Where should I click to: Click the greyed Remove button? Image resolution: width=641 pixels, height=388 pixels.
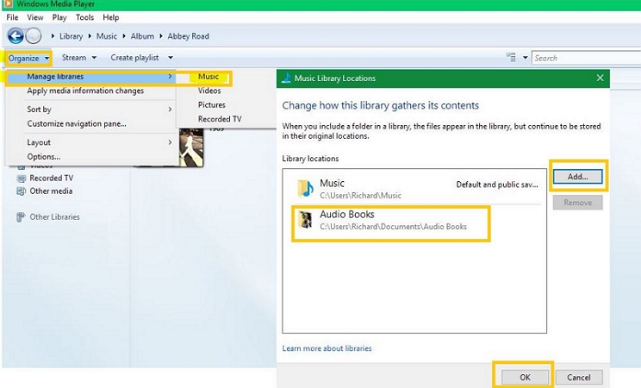[x=577, y=203]
